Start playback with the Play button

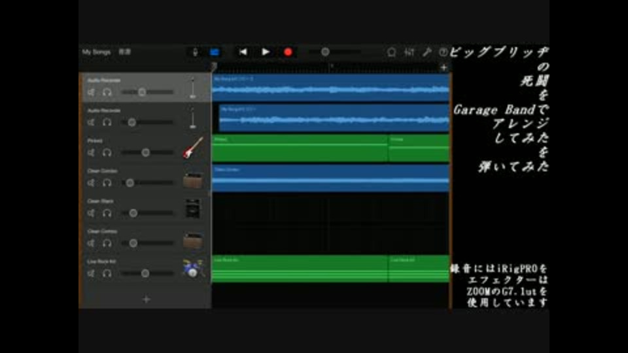coord(266,52)
